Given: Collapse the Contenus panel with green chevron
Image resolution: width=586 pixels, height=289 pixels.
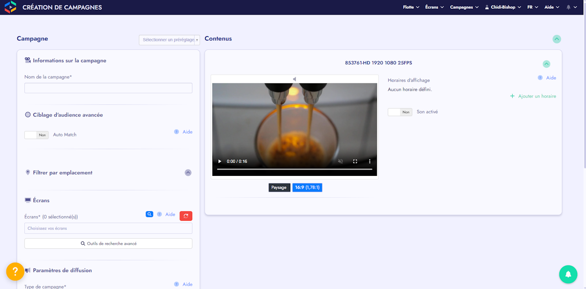Looking at the screenshot, I should click(x=556, y=39).
